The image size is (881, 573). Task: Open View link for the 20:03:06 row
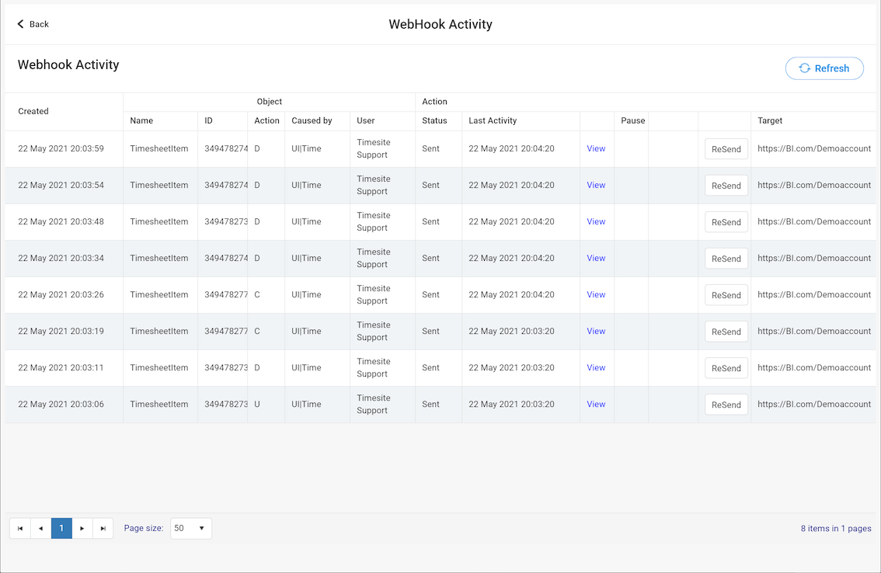(x=596, y=405)
